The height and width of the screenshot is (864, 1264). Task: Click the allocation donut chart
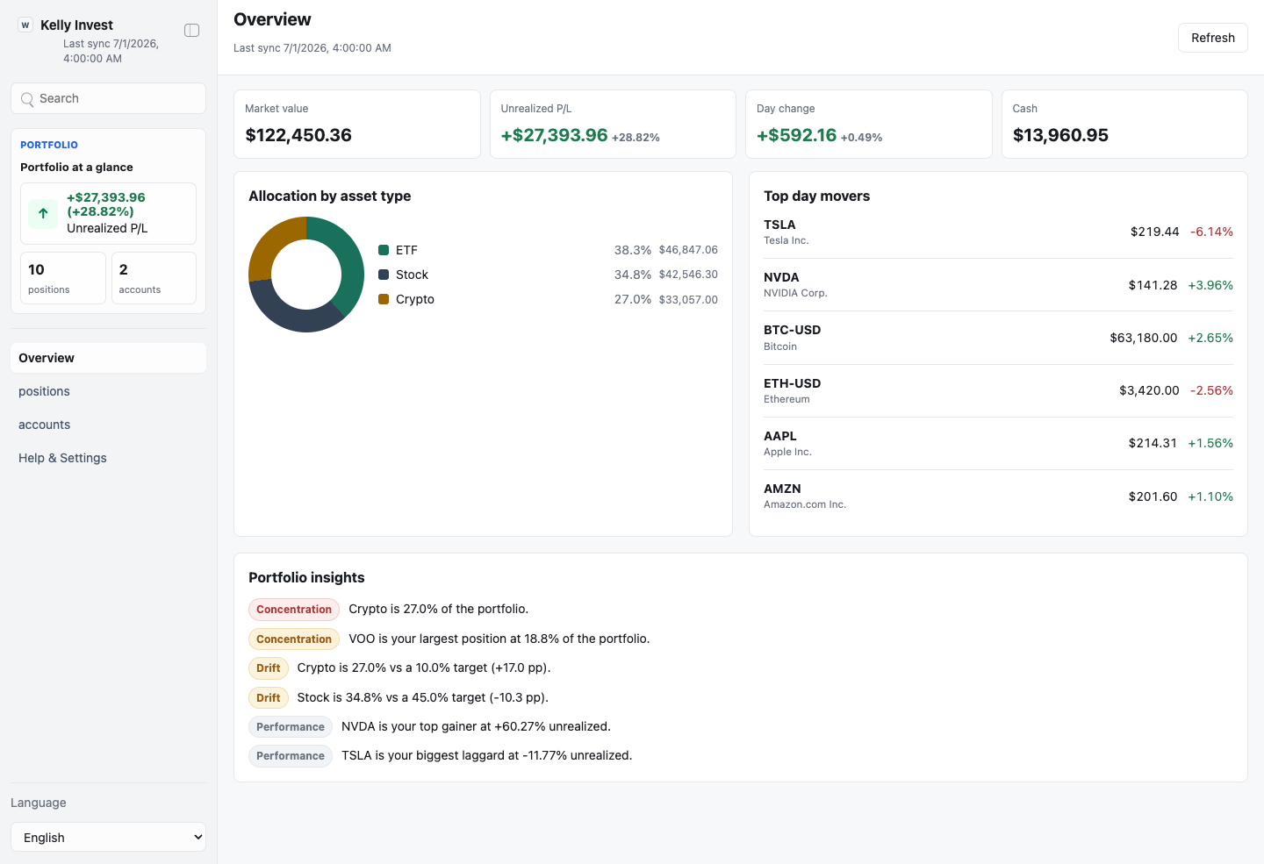tap(306, 275)
